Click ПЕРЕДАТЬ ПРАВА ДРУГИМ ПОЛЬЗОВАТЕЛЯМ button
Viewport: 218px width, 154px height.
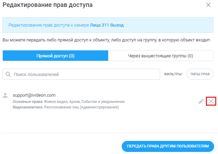click(168, 146)
